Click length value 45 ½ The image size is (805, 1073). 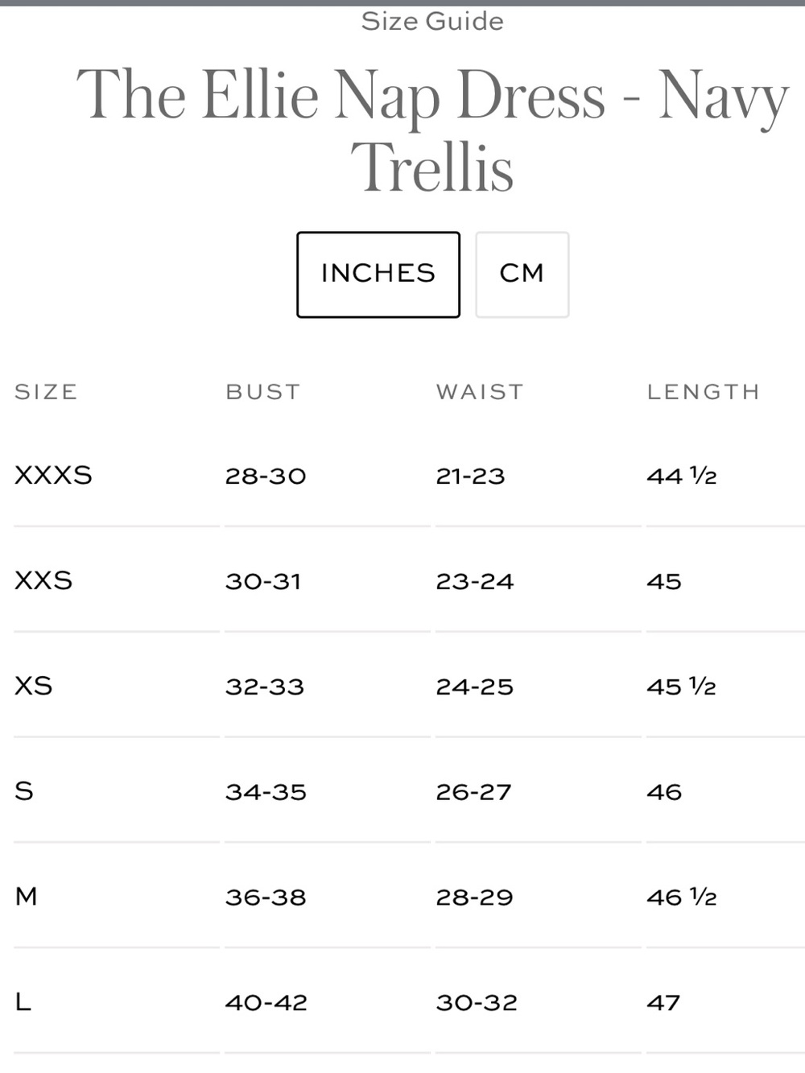click(682, 687)
